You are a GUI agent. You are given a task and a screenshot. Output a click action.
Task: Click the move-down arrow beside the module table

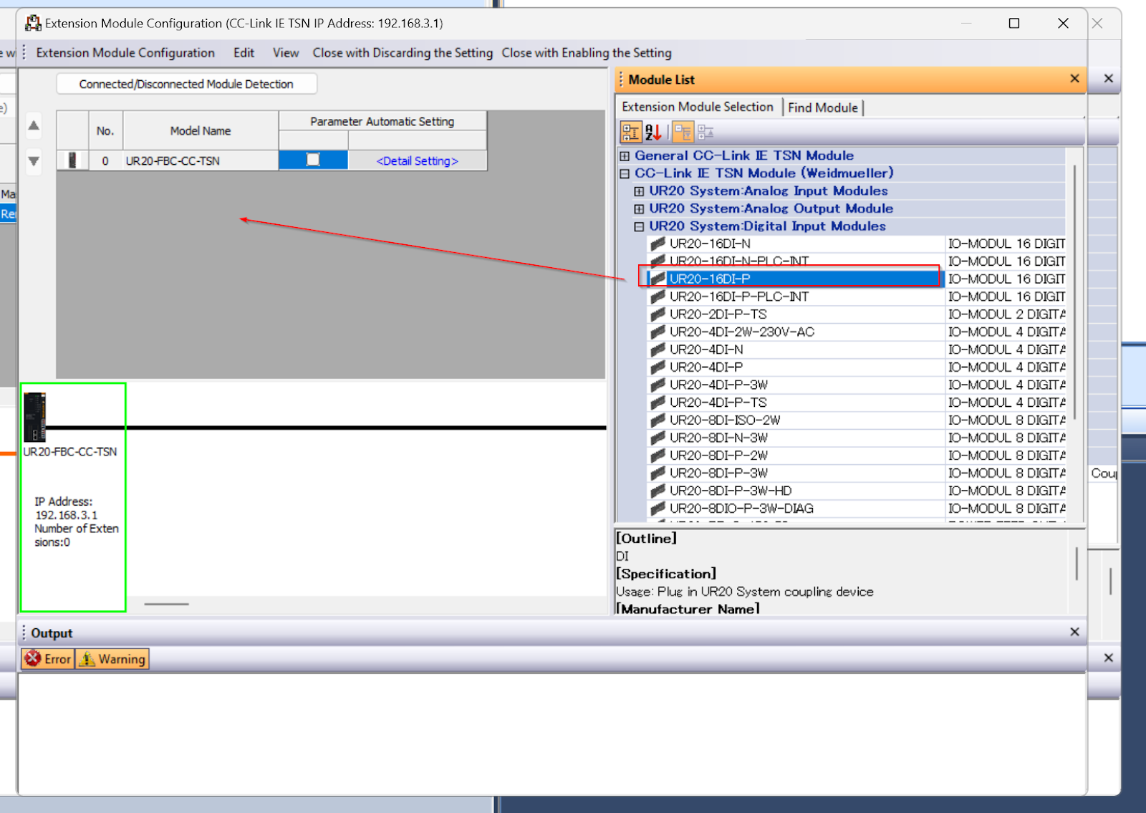[34, 161]
